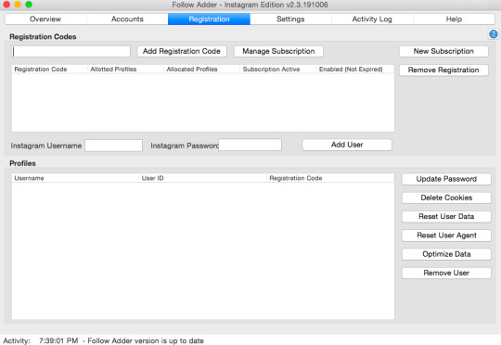
Task: Sort by the Allocated Profiles column header
Action: [202, 70]
